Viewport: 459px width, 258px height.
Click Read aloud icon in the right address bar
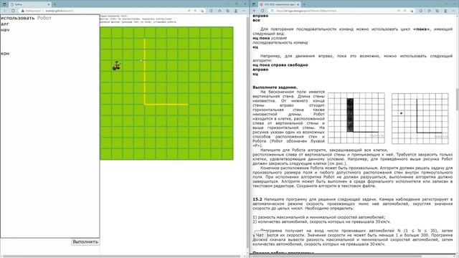[x=399, y=11]
